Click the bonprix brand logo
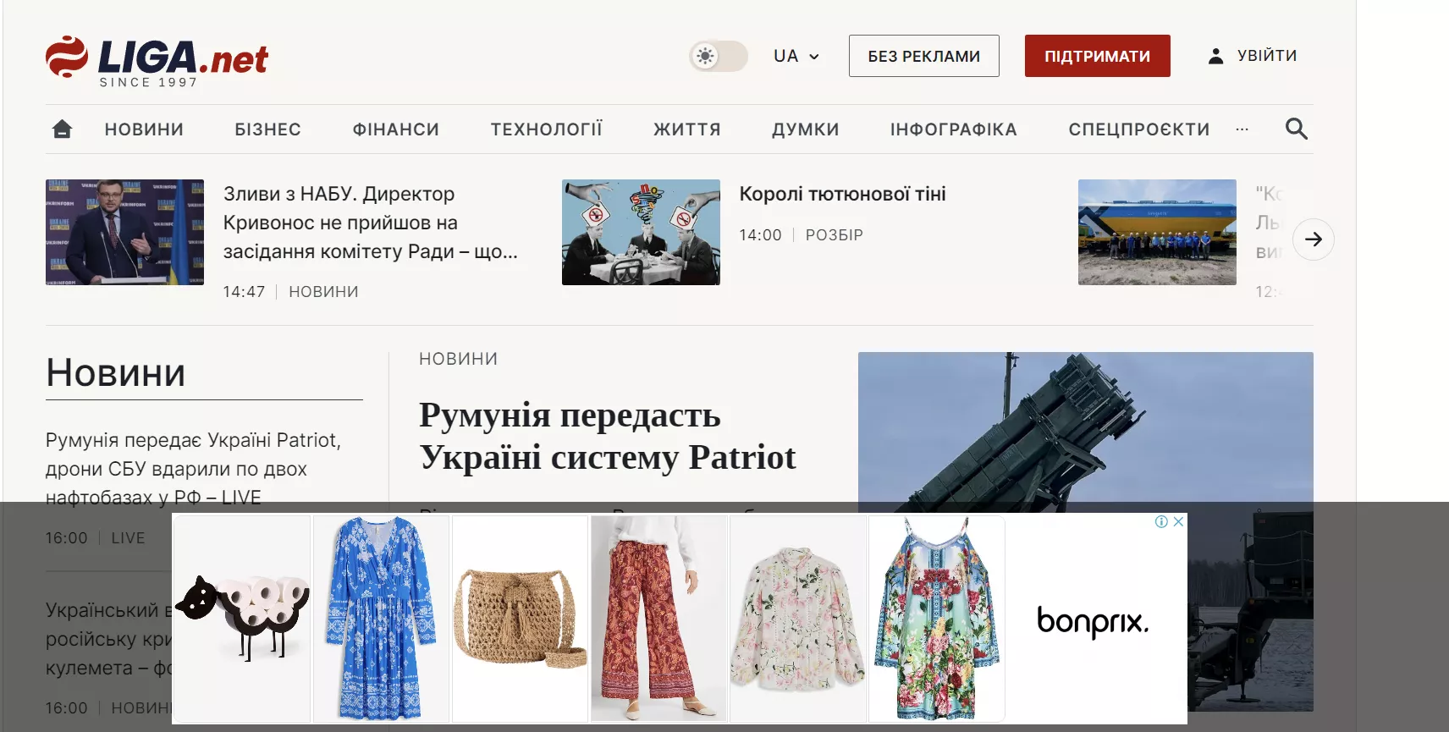 tap(1093, 622)
